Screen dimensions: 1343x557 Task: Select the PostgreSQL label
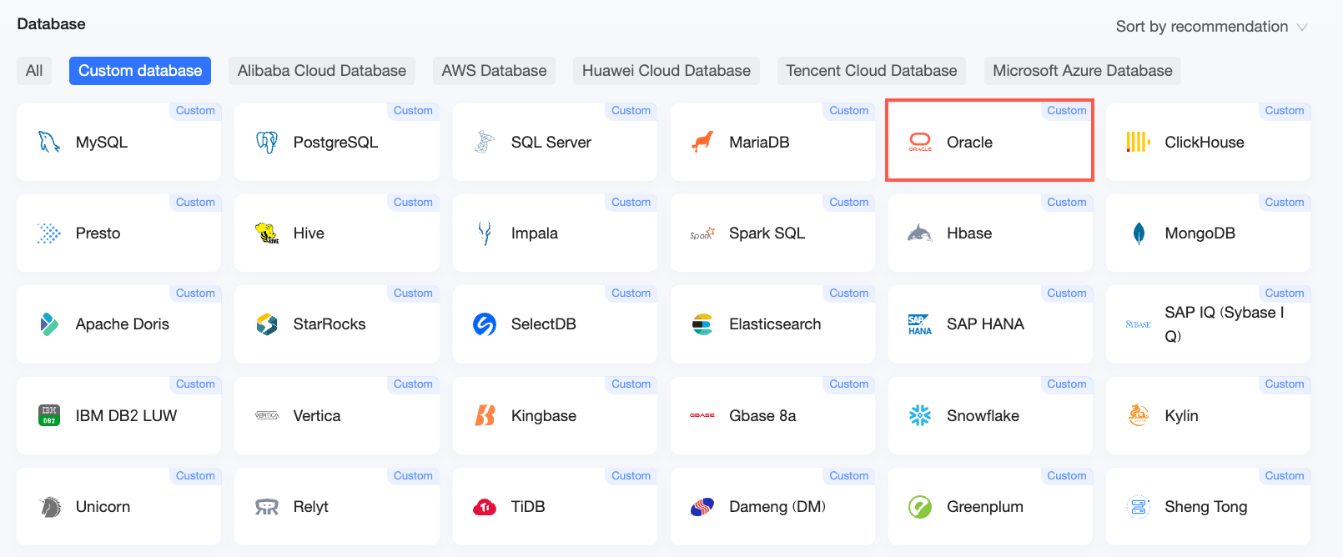pos(335,143)
